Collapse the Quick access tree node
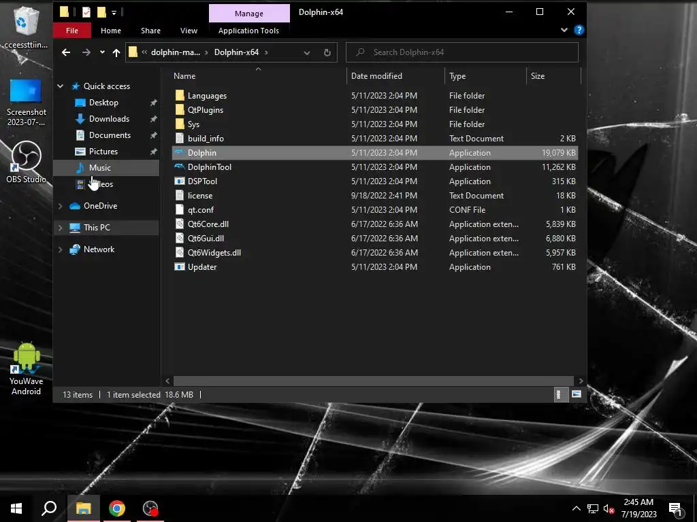The width and height of the screenshot is (697, 522). tap(61, 86)
